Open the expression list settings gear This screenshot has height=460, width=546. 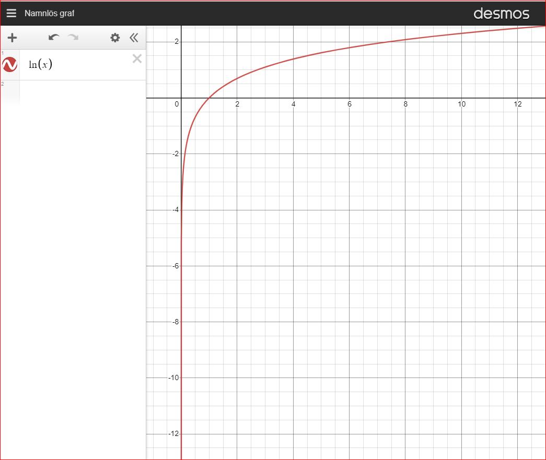[x=115, y=38]
